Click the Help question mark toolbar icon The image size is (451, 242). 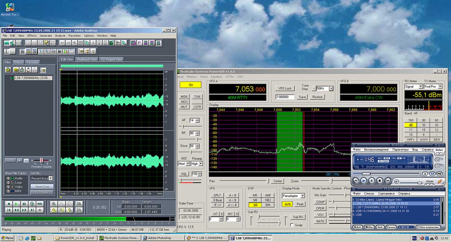pyautogui.click(x=94, y=51)
